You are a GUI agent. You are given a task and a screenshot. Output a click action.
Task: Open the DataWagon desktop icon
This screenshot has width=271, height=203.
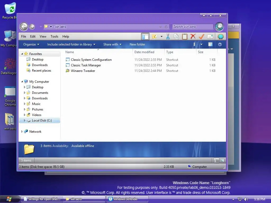point(9,66)
